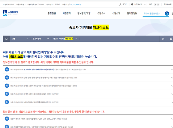The image size is (173, 128).
Task: Click the Q icon of the 제시되어 있지 않은 차량 question
Action: point(7,94)
